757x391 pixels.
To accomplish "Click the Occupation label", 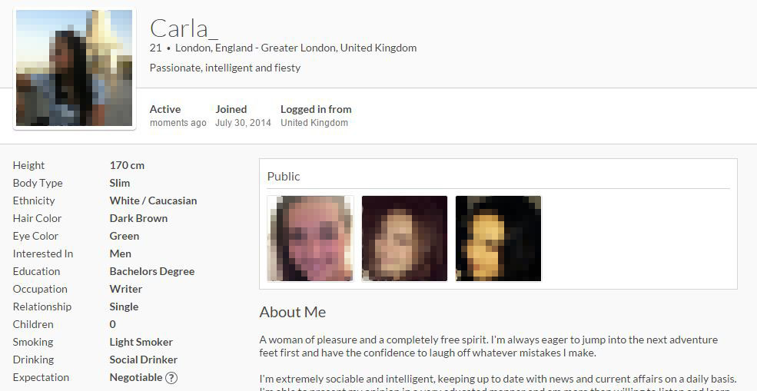I will coord(40,289).
